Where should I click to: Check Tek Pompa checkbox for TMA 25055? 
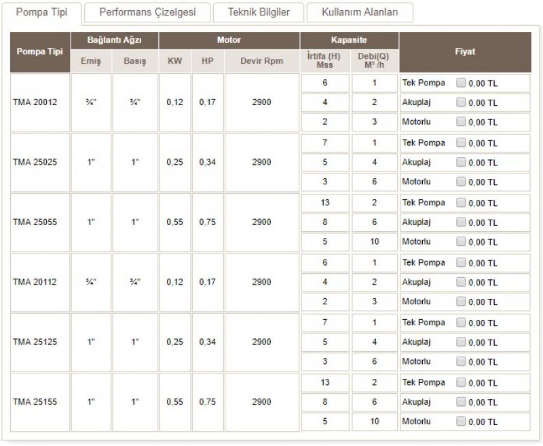click(462, 203)
